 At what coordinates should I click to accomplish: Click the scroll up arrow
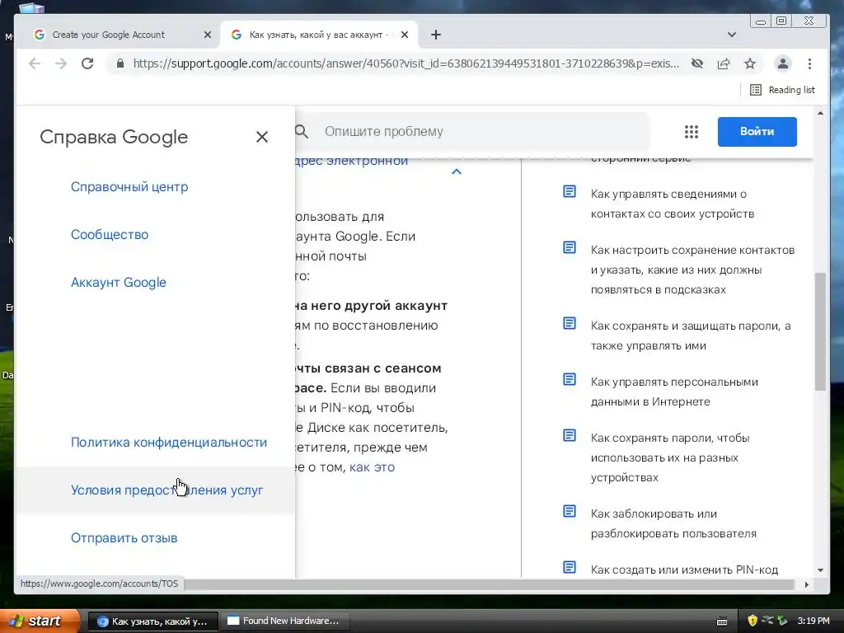[820, 113]
